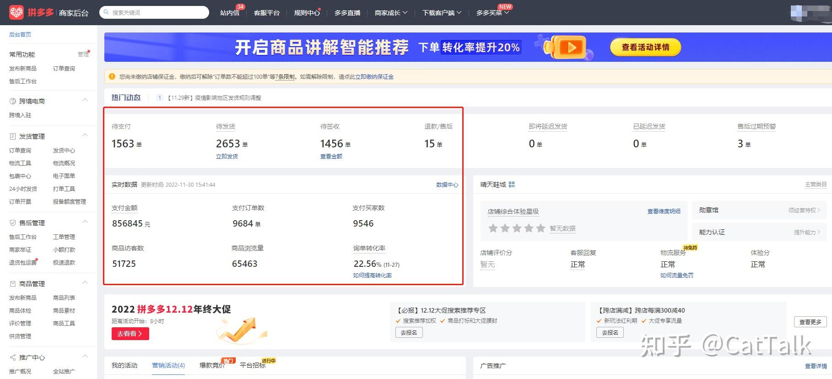The width and height of the screenshot is (832, 379).
Task: Click the orange warning icon in the deposit notice
Action: tap(112, 76)
